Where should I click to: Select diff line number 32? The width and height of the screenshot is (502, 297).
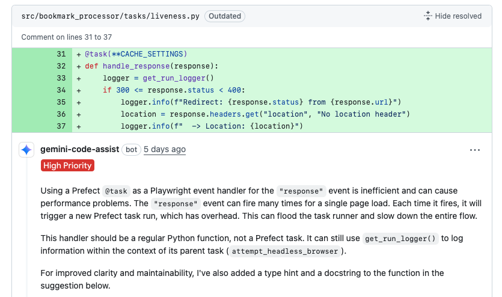(x=61, y=66)
